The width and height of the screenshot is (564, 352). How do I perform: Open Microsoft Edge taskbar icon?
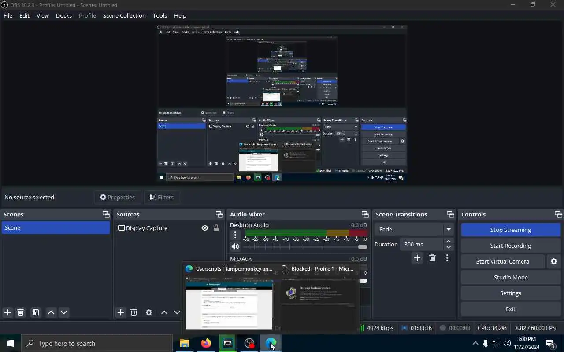[271, 343]
